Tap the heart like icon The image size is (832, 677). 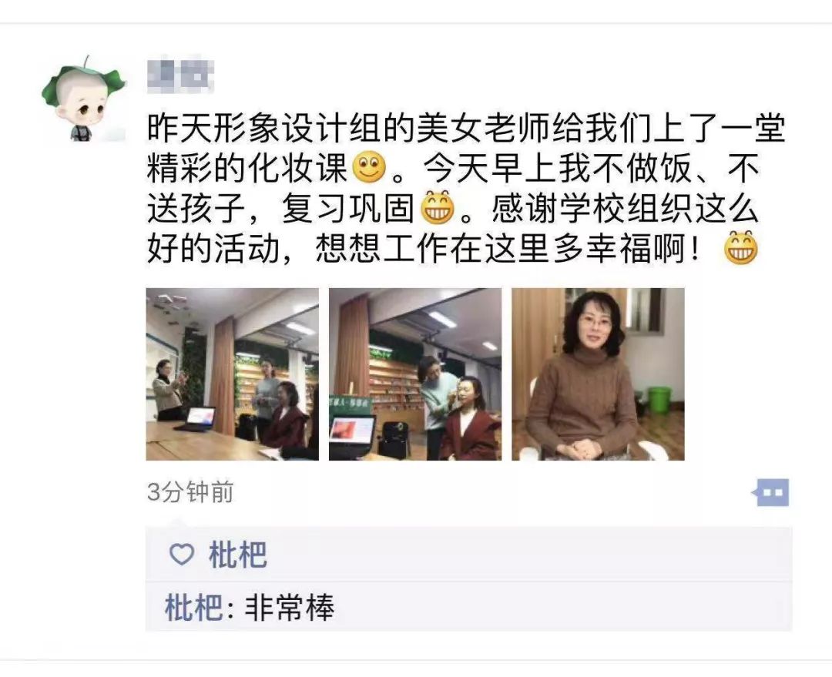182,555
